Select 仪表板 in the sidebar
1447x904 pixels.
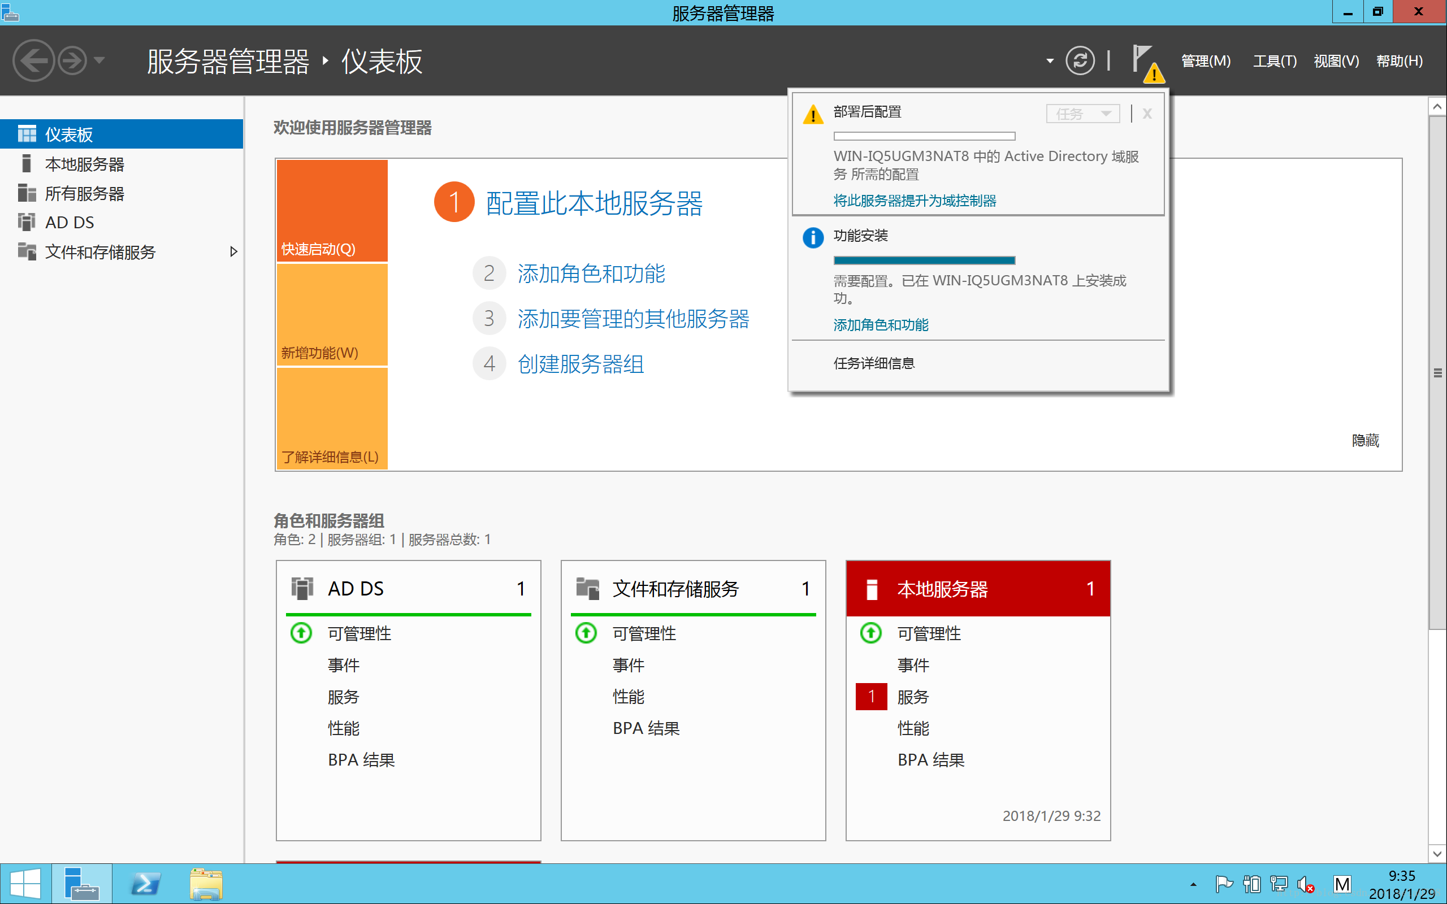[122, 134]
